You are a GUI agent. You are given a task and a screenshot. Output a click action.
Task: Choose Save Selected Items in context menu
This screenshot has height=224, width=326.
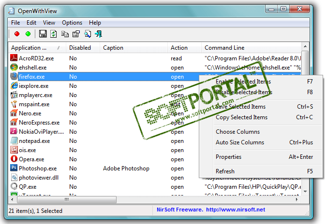coord(261,107)
